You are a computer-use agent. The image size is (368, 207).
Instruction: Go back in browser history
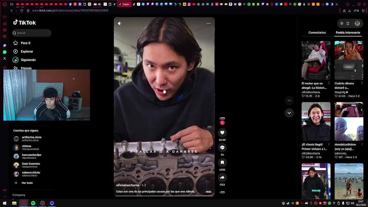click(11, 11)
